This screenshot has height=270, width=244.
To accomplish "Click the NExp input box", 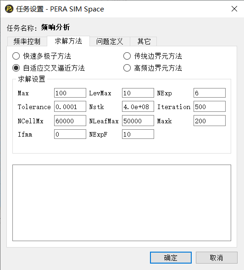I will pos(209,93).
